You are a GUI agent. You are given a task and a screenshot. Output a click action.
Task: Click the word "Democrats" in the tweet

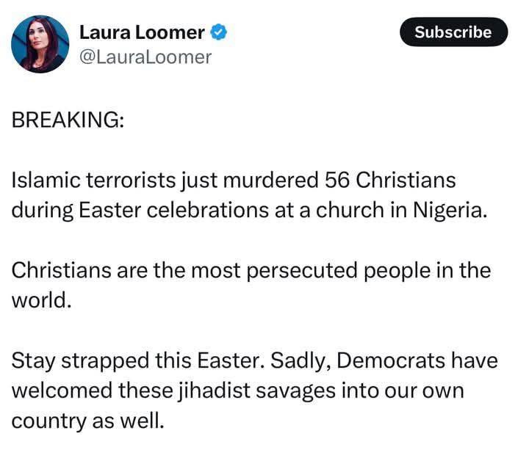click(391, 360)
